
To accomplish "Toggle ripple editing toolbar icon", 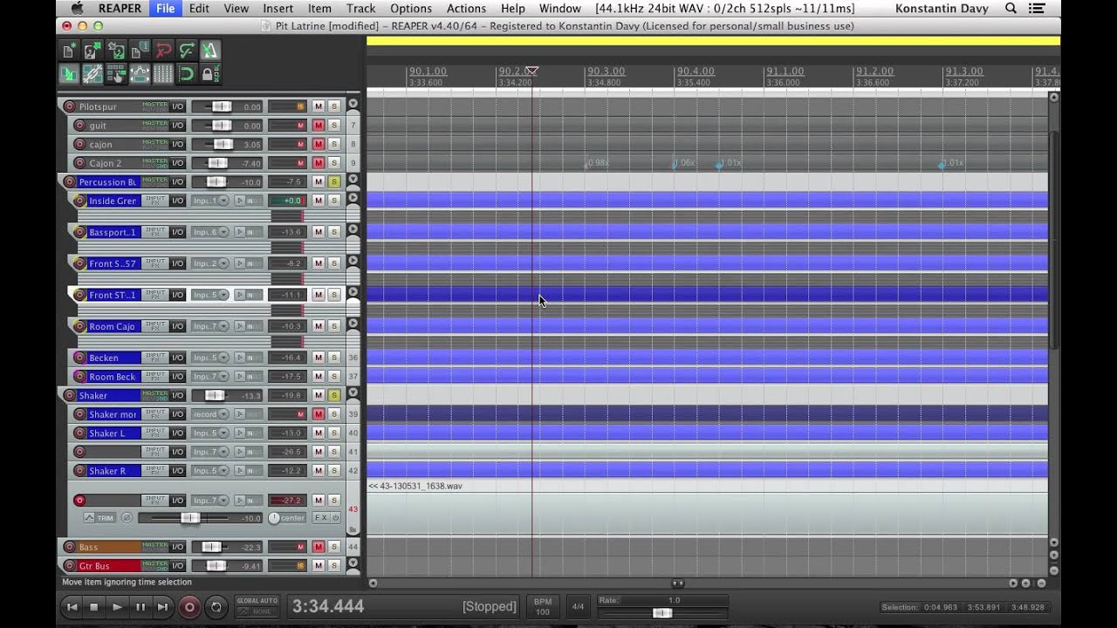I will coord(116,74).
